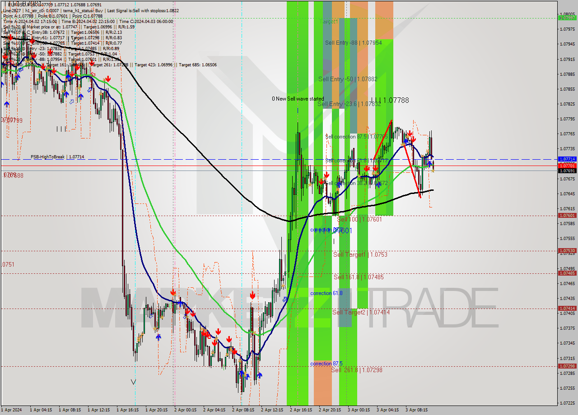Viewport: 578px width, 415px height.
Task: Click the blue 'correction 61.8' label
Action: 326,293
